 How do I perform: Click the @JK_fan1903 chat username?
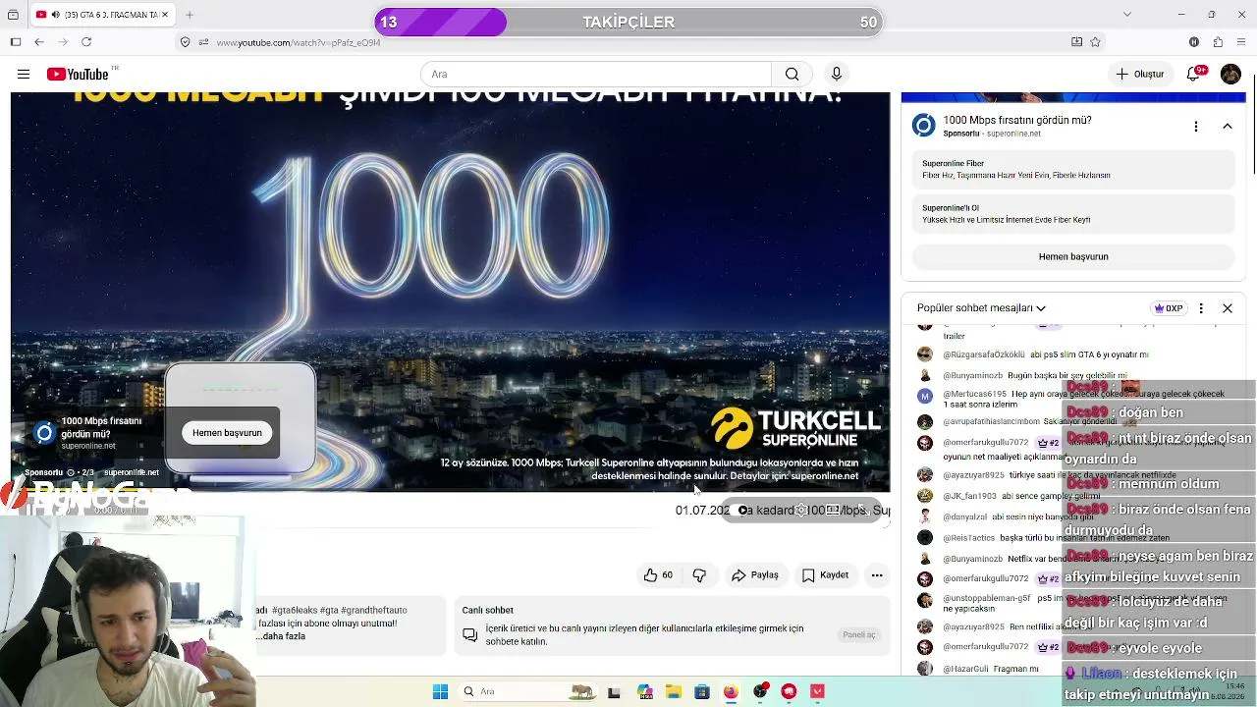(969, 496)
